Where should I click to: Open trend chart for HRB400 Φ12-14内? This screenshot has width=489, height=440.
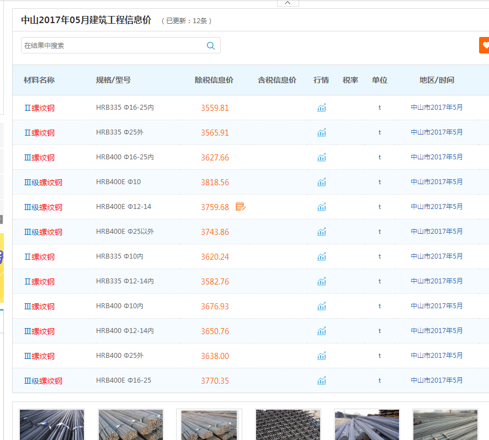click(x=322, y=331)
